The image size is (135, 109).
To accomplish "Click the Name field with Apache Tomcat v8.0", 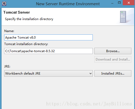I will pos(48,38).
